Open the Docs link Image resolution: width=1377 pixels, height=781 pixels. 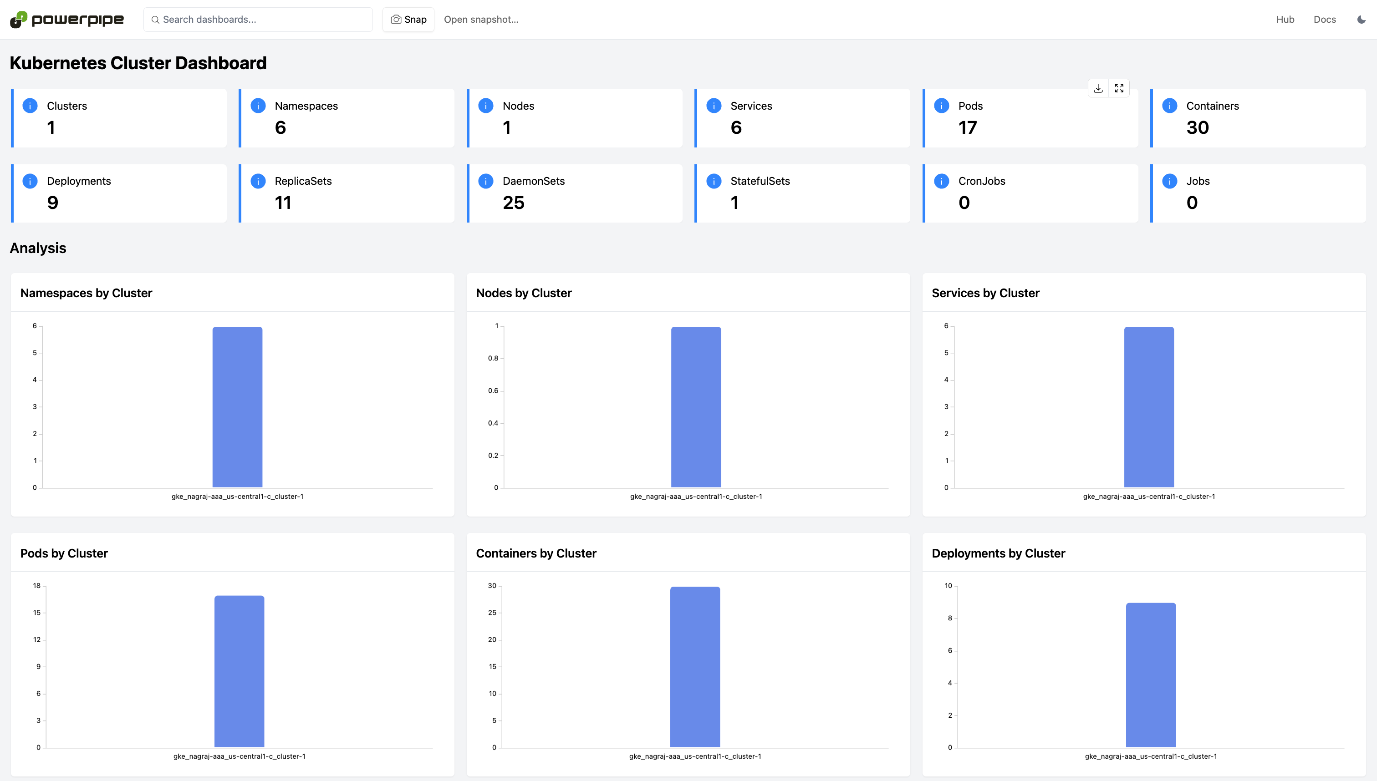click(x=1325, y=20)
